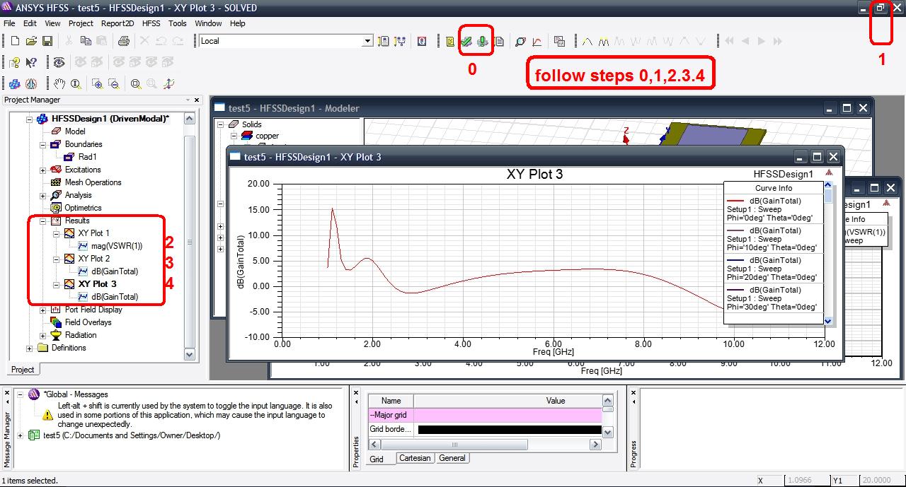Expand the Radiation tree node

tap(43, 335)
